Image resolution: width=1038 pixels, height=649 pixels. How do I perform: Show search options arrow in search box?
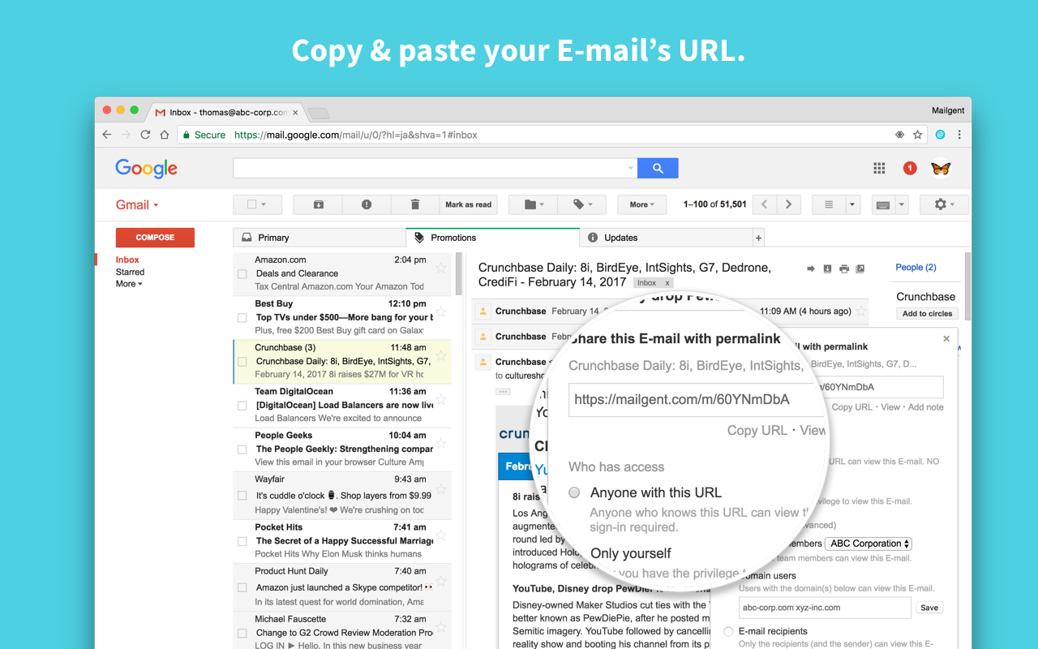pyautogui.click(x=631, y=169)
